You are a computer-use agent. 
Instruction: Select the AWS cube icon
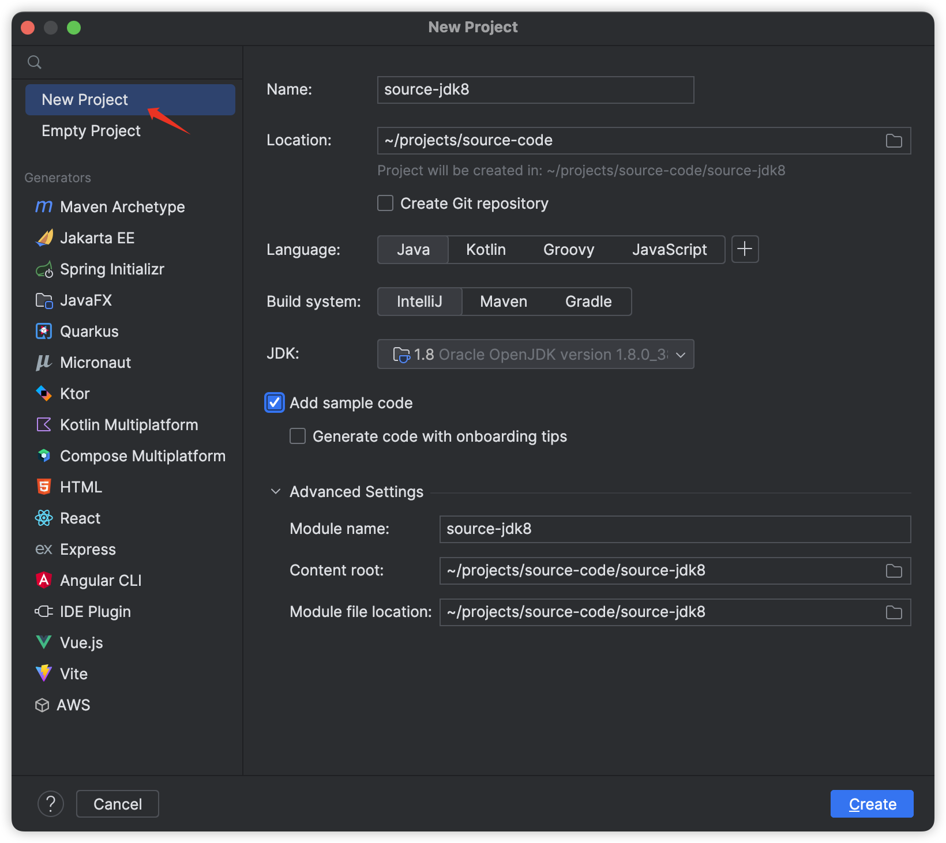pos(42,705)
